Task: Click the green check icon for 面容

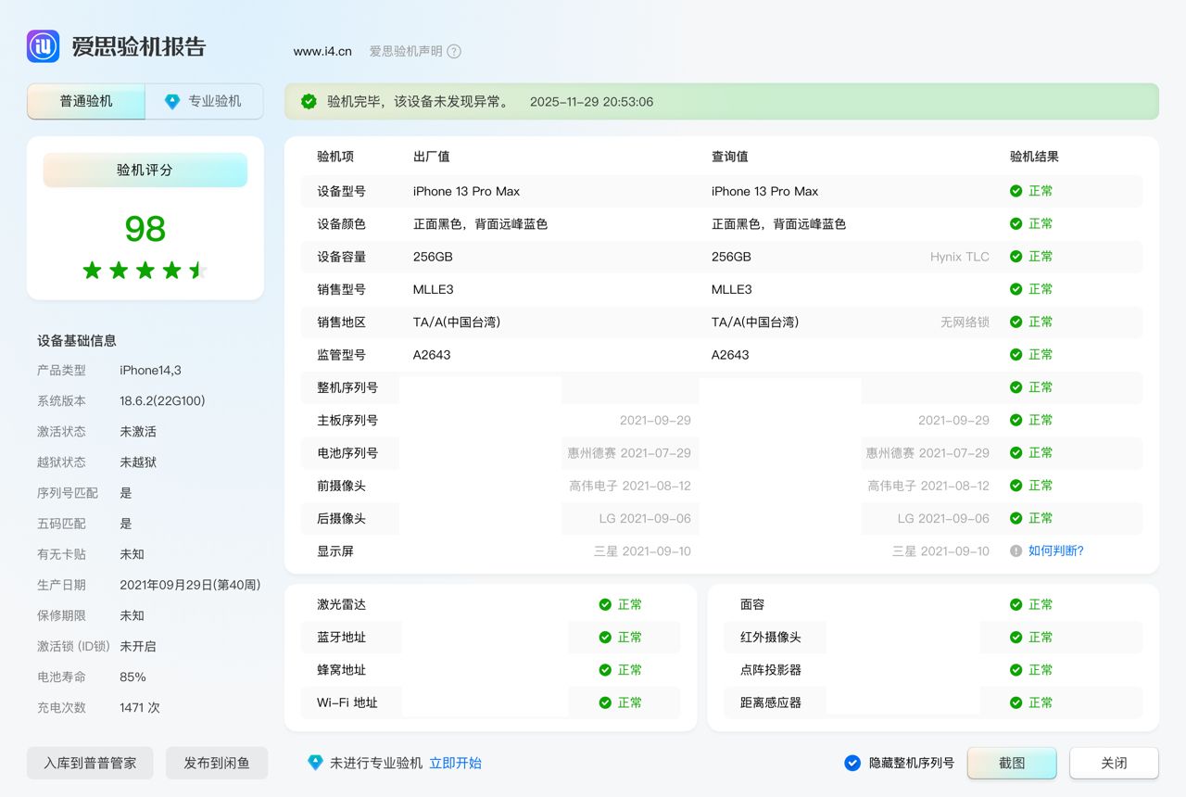Action: coord(1016,605)
